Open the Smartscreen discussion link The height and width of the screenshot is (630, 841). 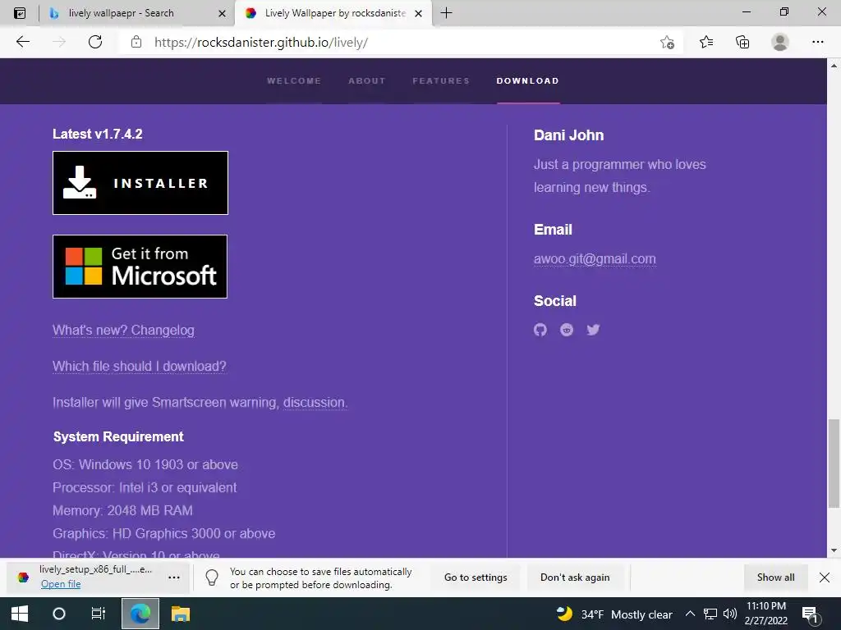point(315,402)
